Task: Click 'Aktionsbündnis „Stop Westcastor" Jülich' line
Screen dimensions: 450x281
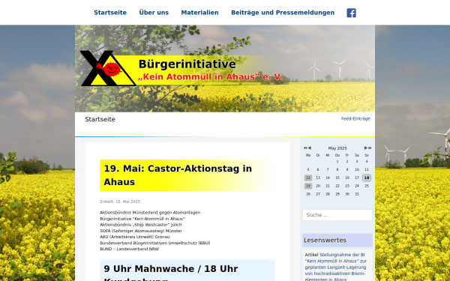Action: pos(141,225)
